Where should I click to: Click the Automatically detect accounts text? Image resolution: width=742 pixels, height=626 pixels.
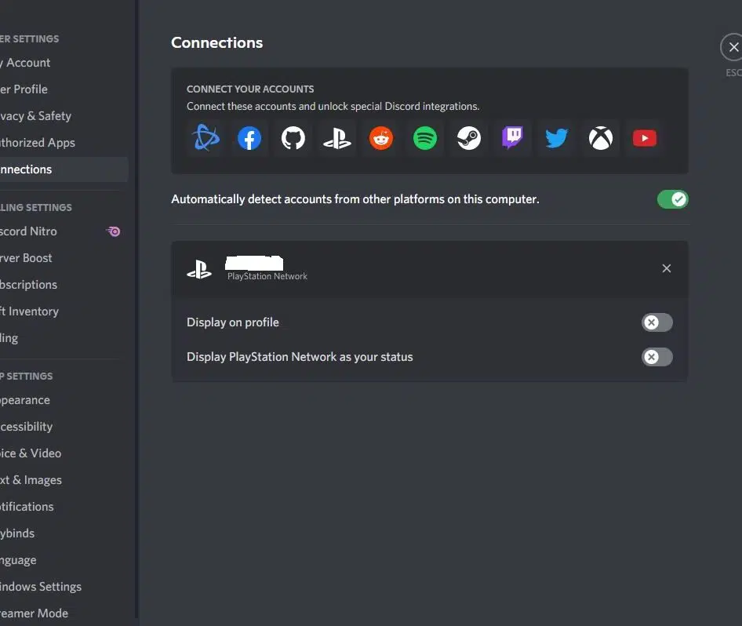tap(355, 199)
